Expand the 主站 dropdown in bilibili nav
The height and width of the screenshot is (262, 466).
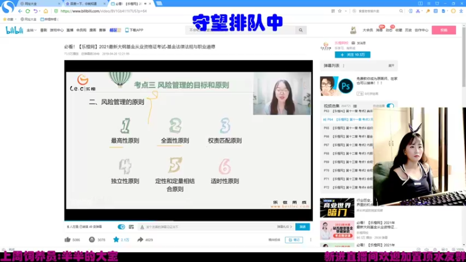[x=31, y=30]
